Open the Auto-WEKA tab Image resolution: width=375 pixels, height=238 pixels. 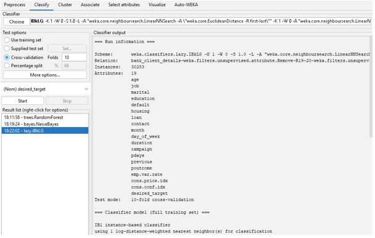186,5
